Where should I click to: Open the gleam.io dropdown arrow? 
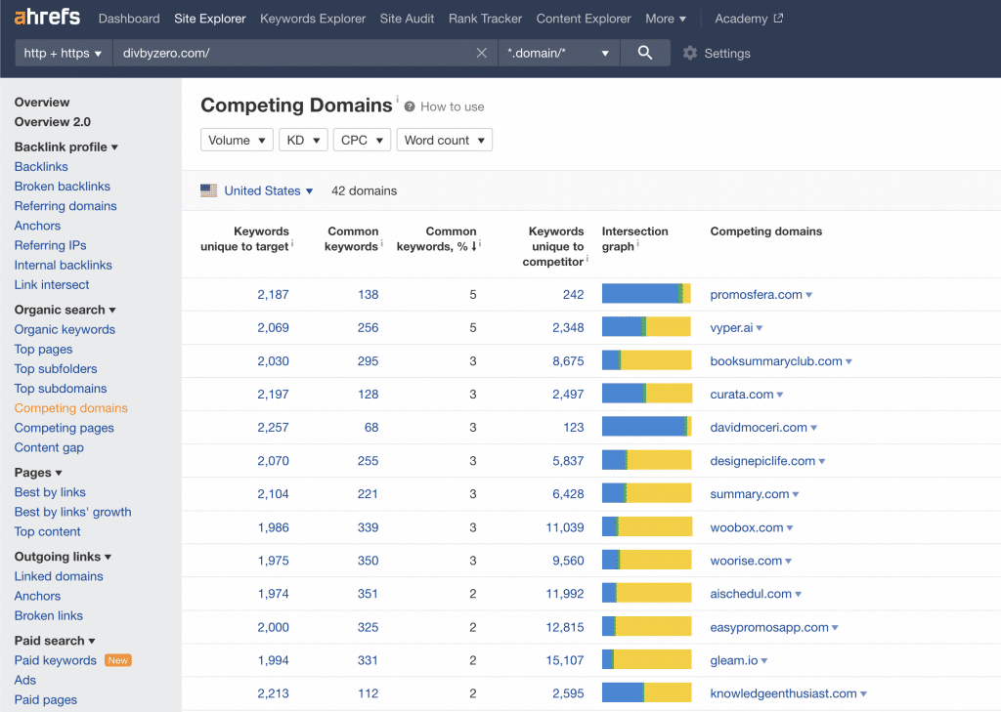coord(764,661)
